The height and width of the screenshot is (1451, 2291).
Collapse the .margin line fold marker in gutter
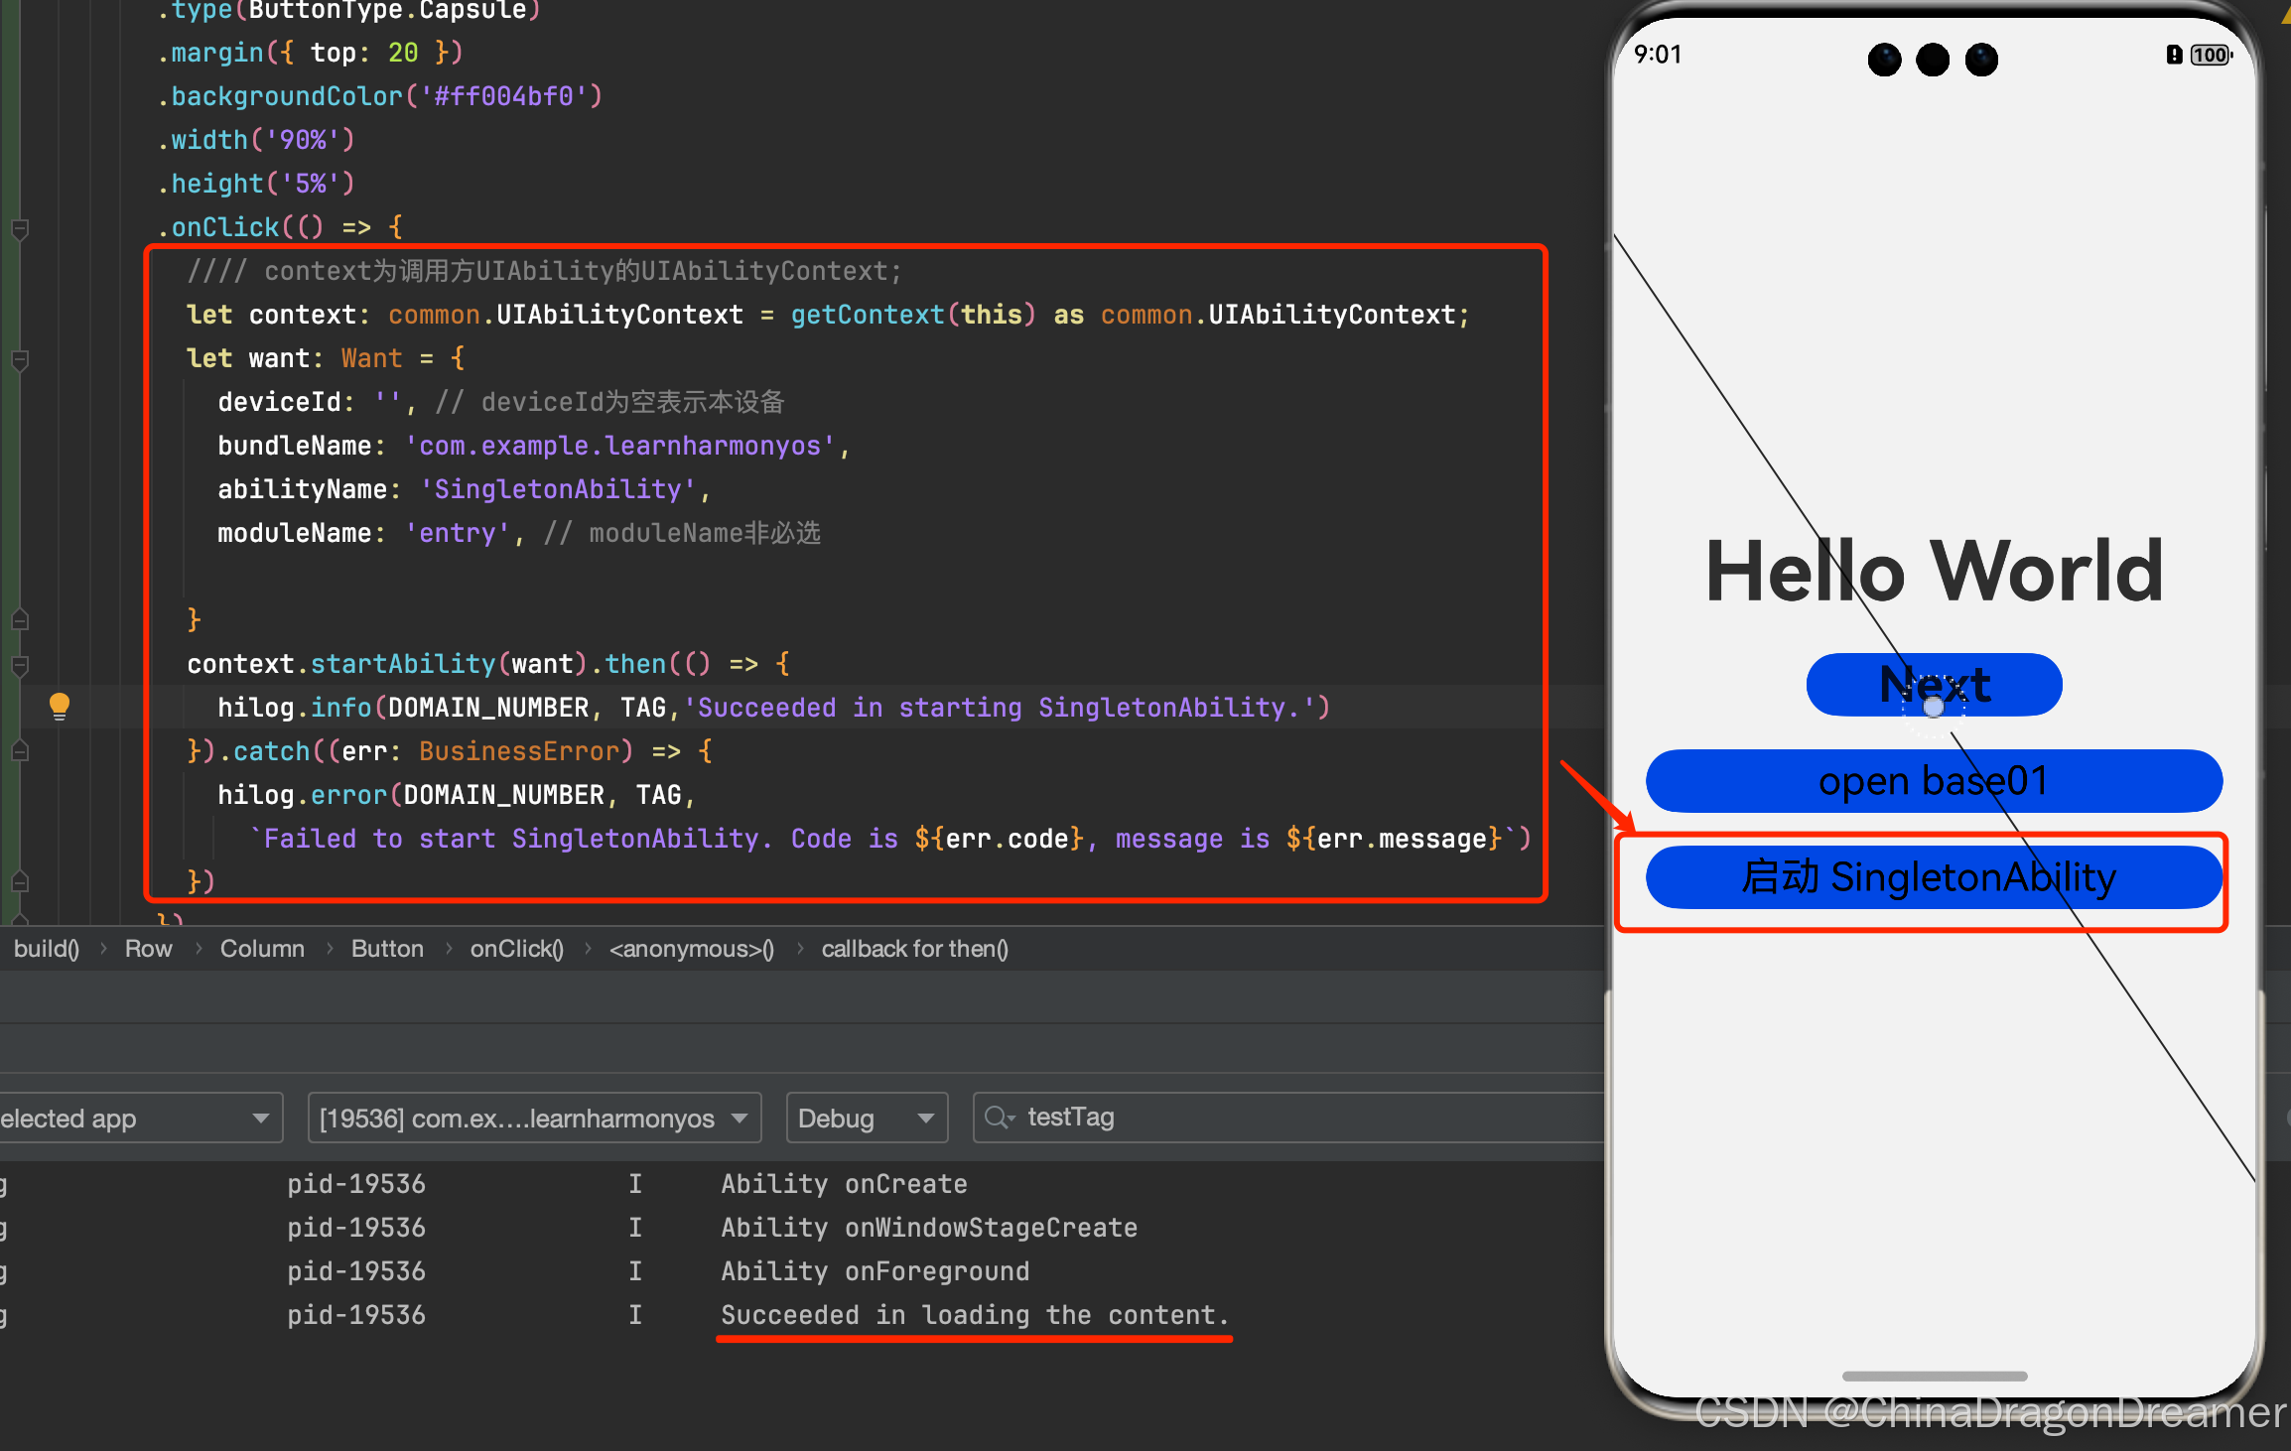pos(20,52)
